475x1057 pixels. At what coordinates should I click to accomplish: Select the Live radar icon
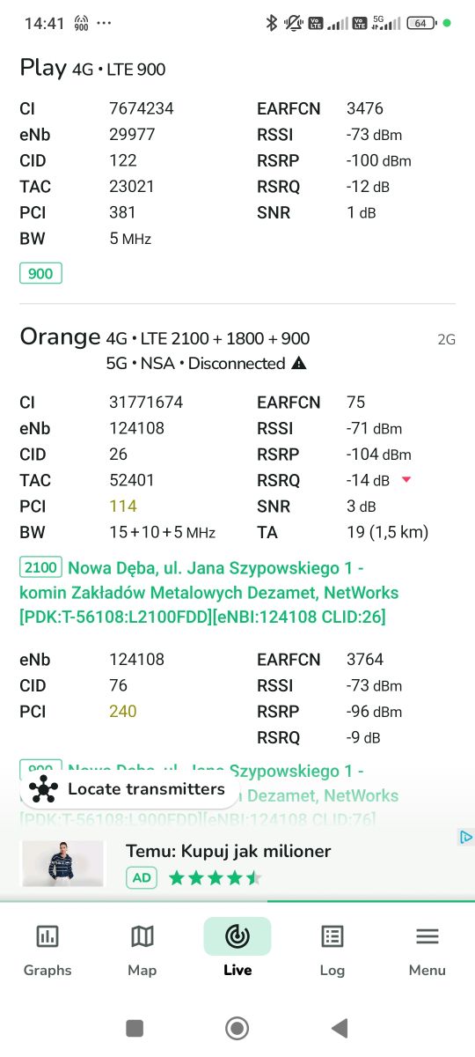pos(237,936)
